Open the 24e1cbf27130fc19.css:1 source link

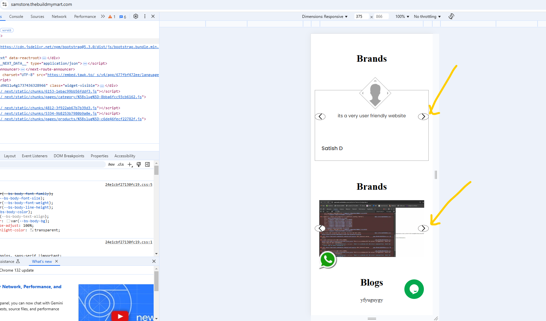(x=129, y=242)
